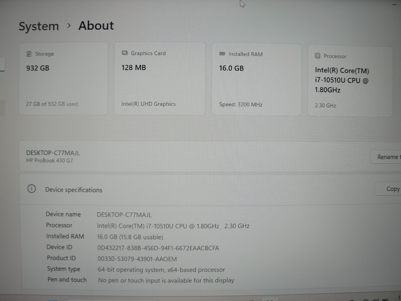The width and height of the screenshot is (401, 301).
Task: Click the 'Graphics Card' tile title
Action: [148, 53]
